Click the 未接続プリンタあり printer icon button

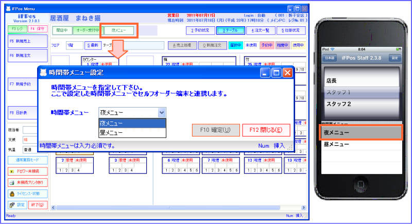pos(27,182)
